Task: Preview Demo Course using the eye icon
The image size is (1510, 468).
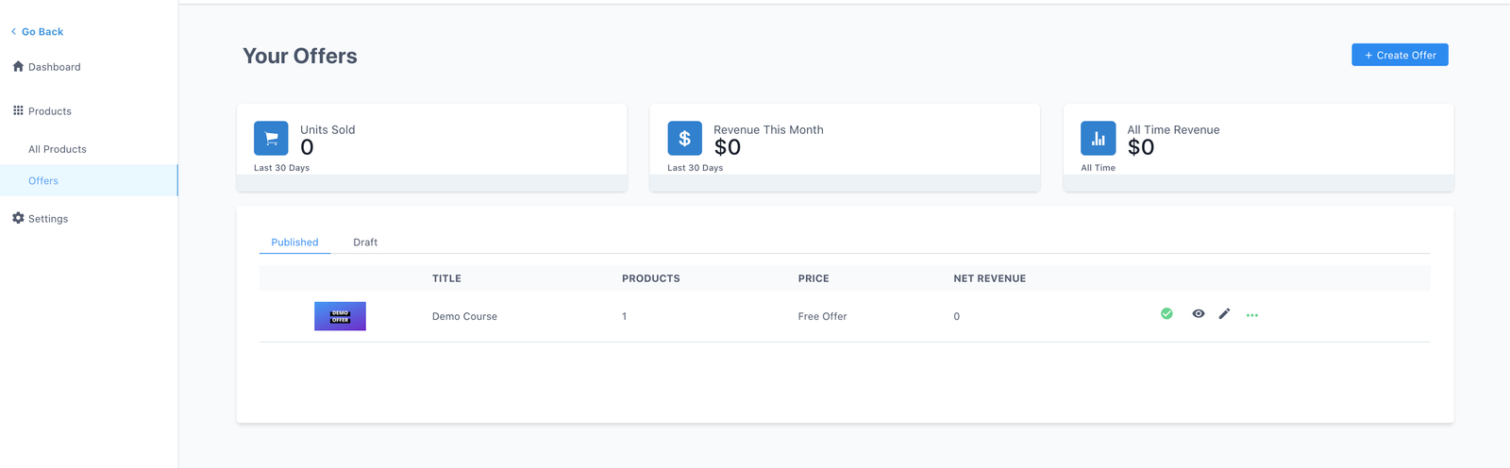Action: (1198, 314)
